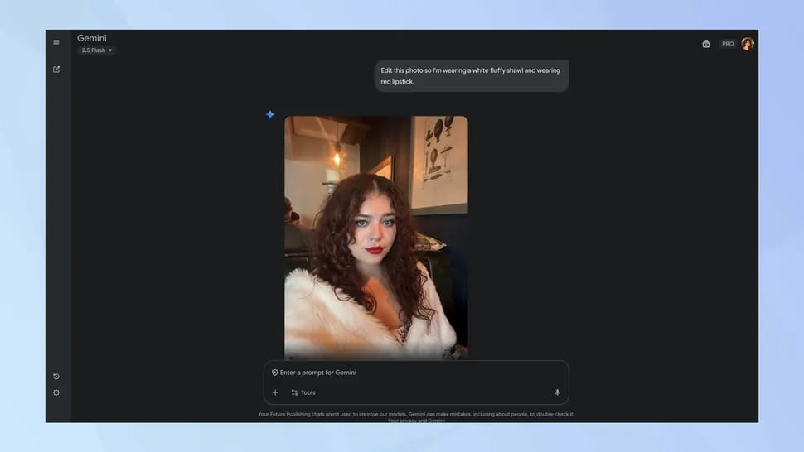Open the gift box icon near PRO

pyautogui.click(x=705, y=44)
